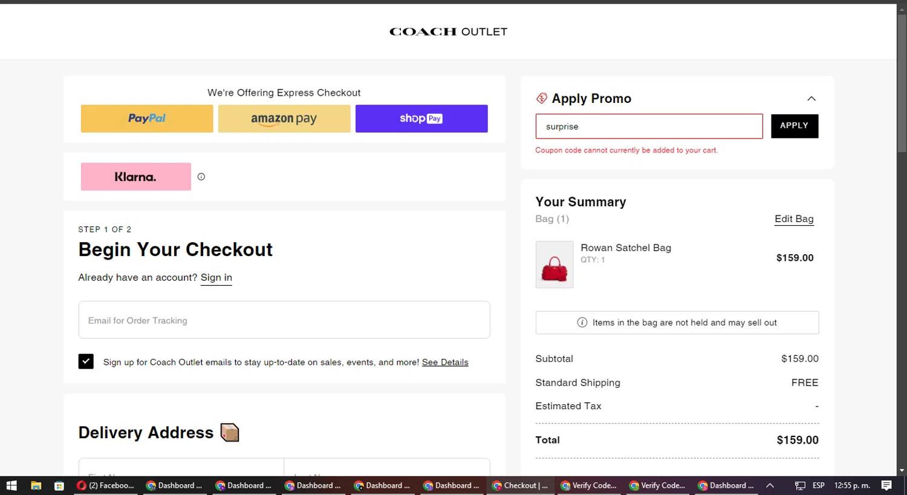Screen dimensions: 907x495
Task: Pay with Klarna button
Action: 136,177
